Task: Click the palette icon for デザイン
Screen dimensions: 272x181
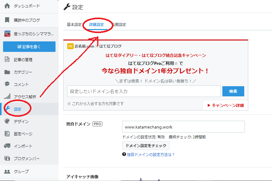Action: tap(7, 121)
